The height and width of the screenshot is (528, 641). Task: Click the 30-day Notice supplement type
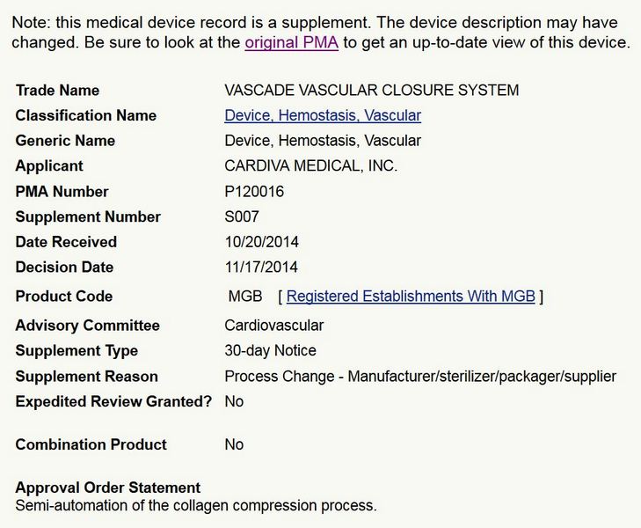pyautogui.click(x=270, y=351)
